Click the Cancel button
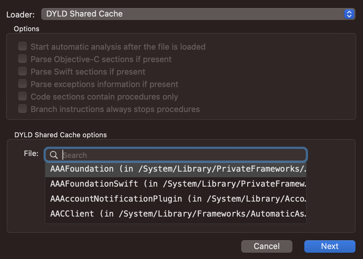Screen dimensions: 363x259 pyautogui.click(x=266, y=246)
